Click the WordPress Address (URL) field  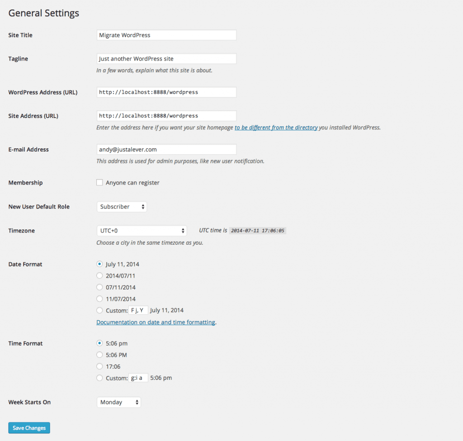click(166, 92)
